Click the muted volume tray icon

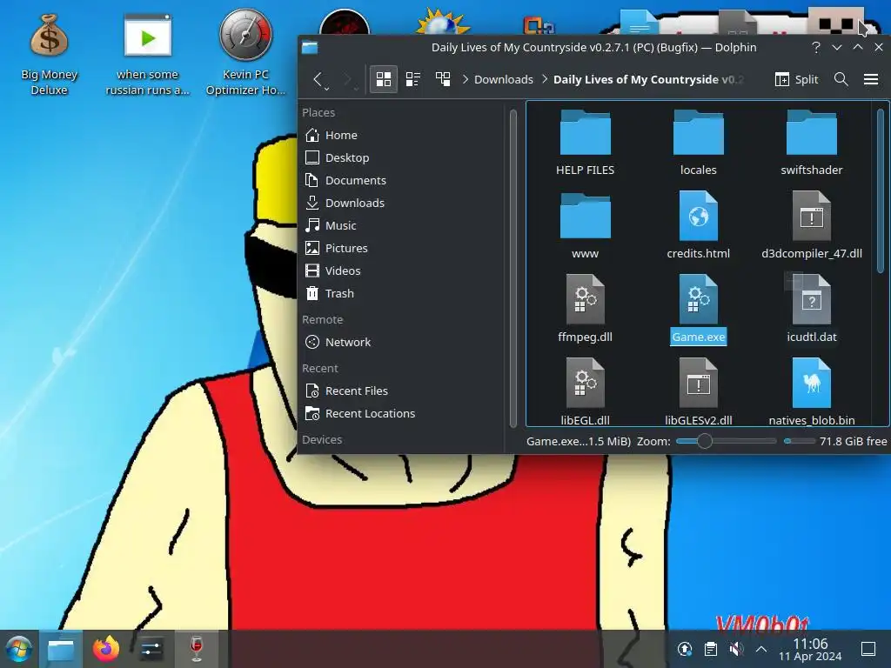[x=736, y=649]
